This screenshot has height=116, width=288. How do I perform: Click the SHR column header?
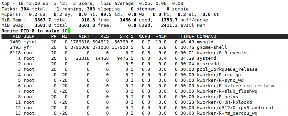[124, 36]
